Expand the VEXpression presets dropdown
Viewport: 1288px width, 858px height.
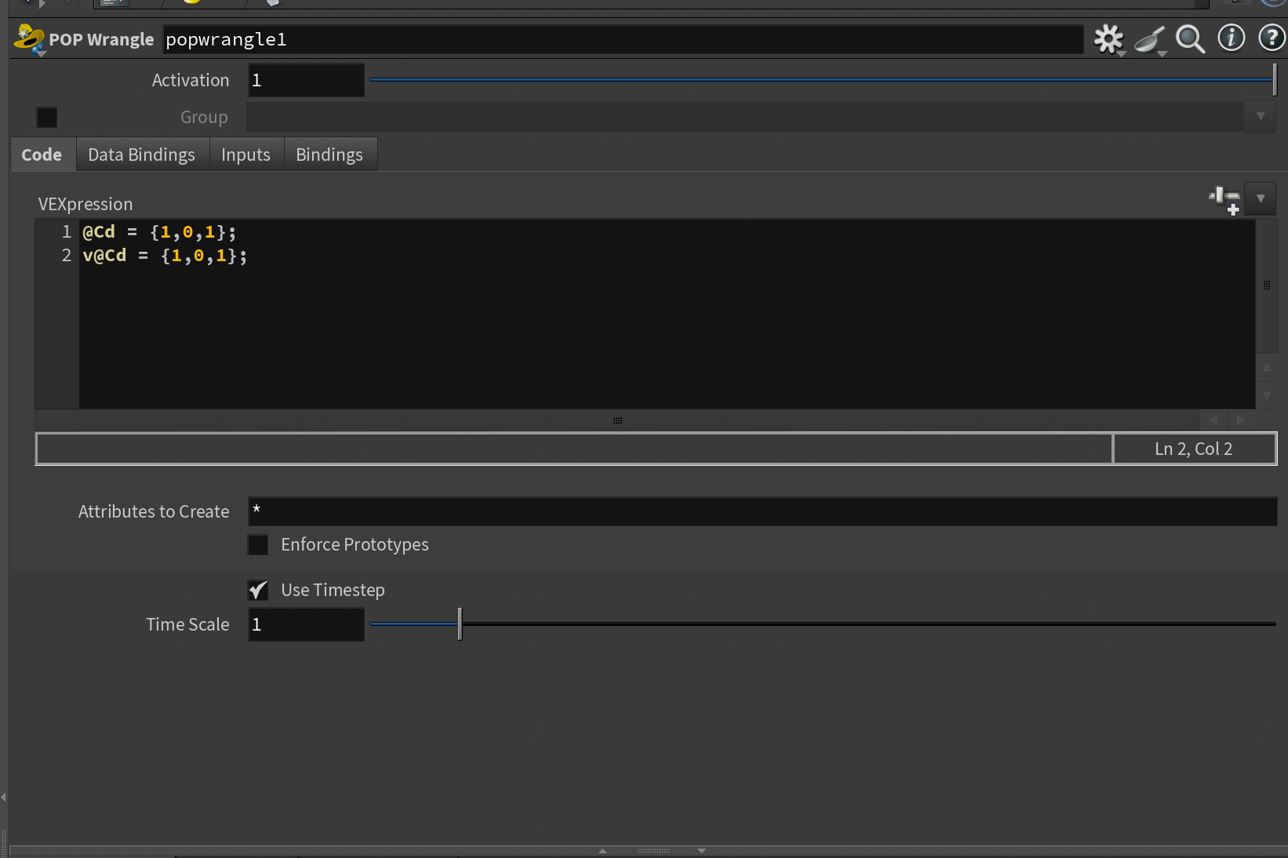point(1260,199)
